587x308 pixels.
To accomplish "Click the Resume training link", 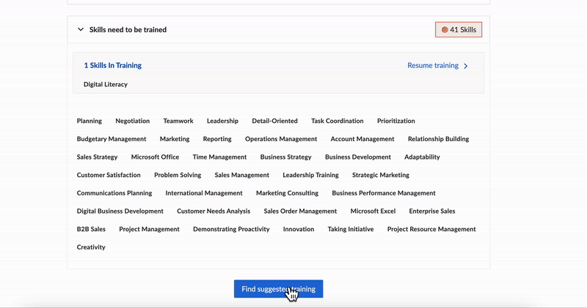I will (x=432, y=65).
